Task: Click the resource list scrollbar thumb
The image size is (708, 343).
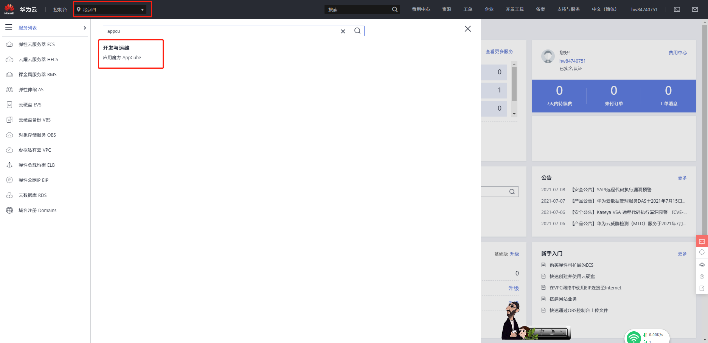Action: point(514,84)
